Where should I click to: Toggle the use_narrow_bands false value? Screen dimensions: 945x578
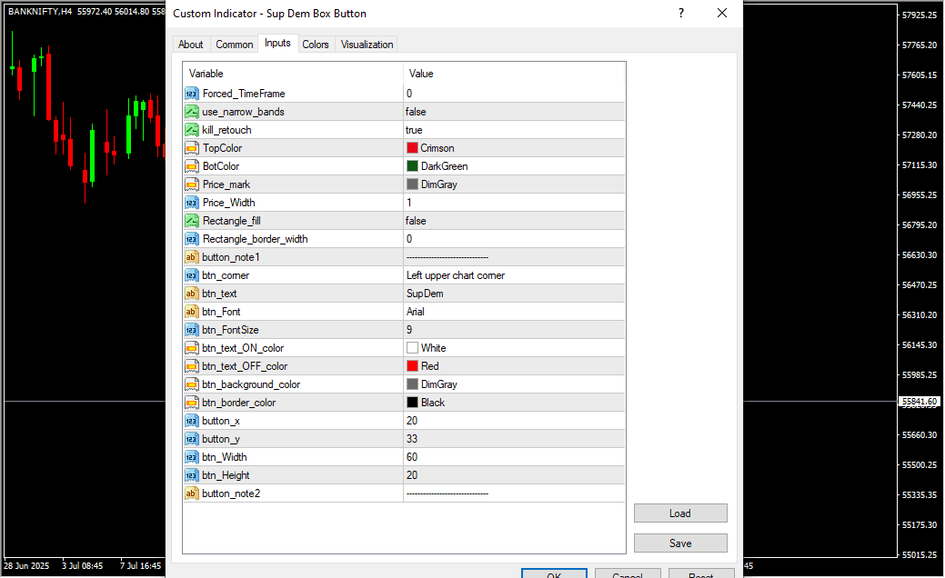[x=514, y=112]
